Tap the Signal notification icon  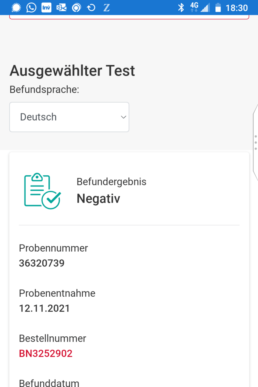16,8
